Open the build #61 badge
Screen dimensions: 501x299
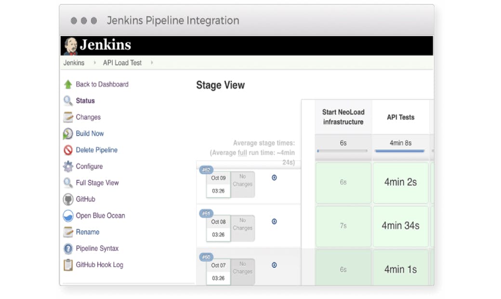[206, 213]
